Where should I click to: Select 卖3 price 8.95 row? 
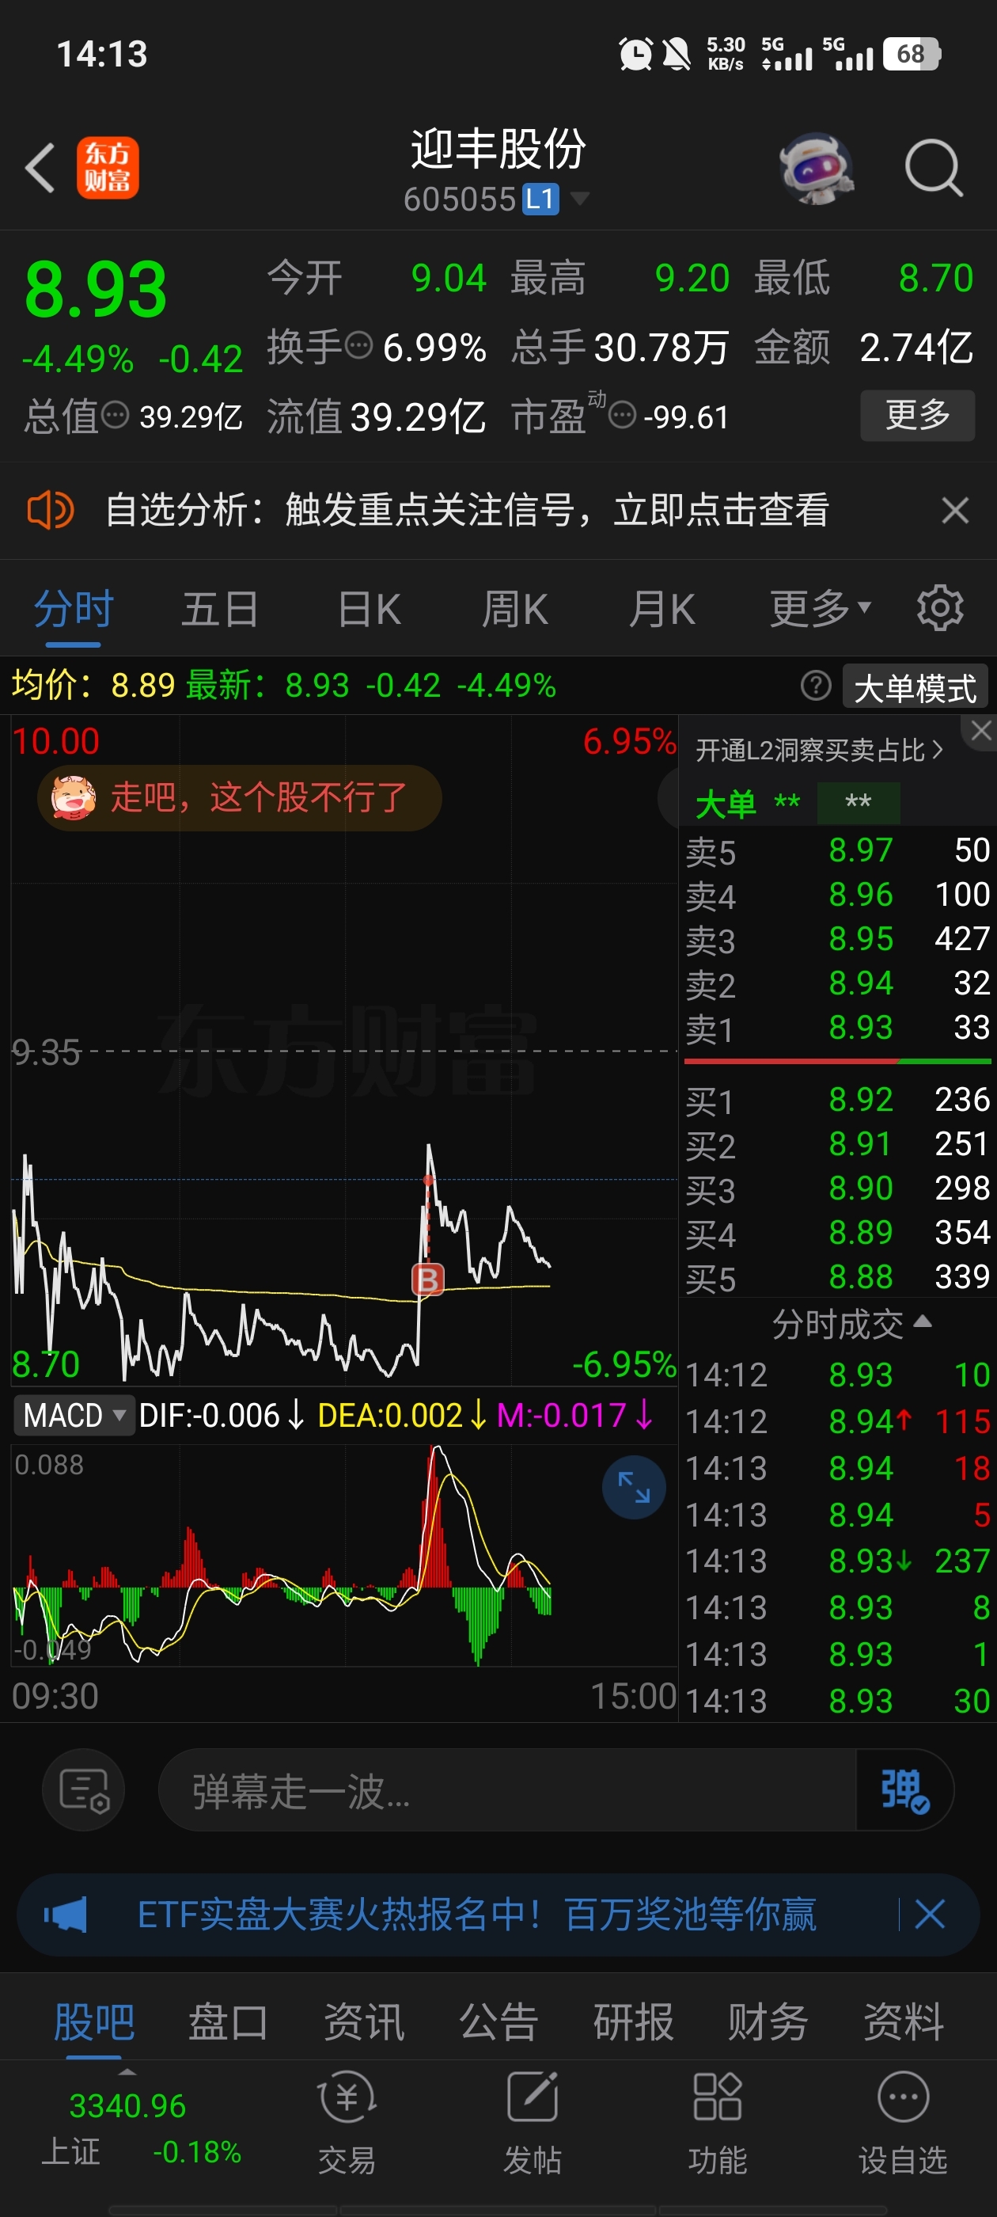(x=838, y=939)
